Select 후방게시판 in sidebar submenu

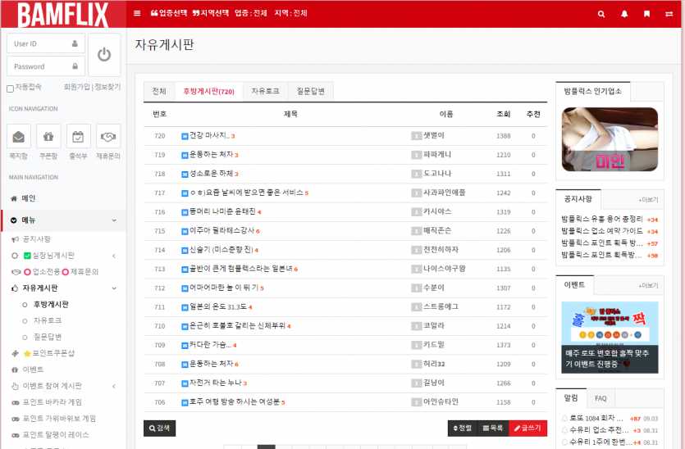click(x=51, y=305)
